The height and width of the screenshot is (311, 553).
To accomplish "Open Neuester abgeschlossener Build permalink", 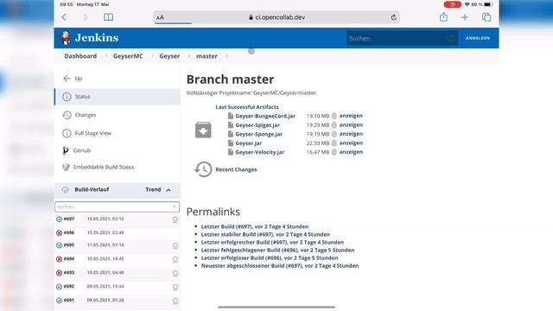I will coord(280,266).
